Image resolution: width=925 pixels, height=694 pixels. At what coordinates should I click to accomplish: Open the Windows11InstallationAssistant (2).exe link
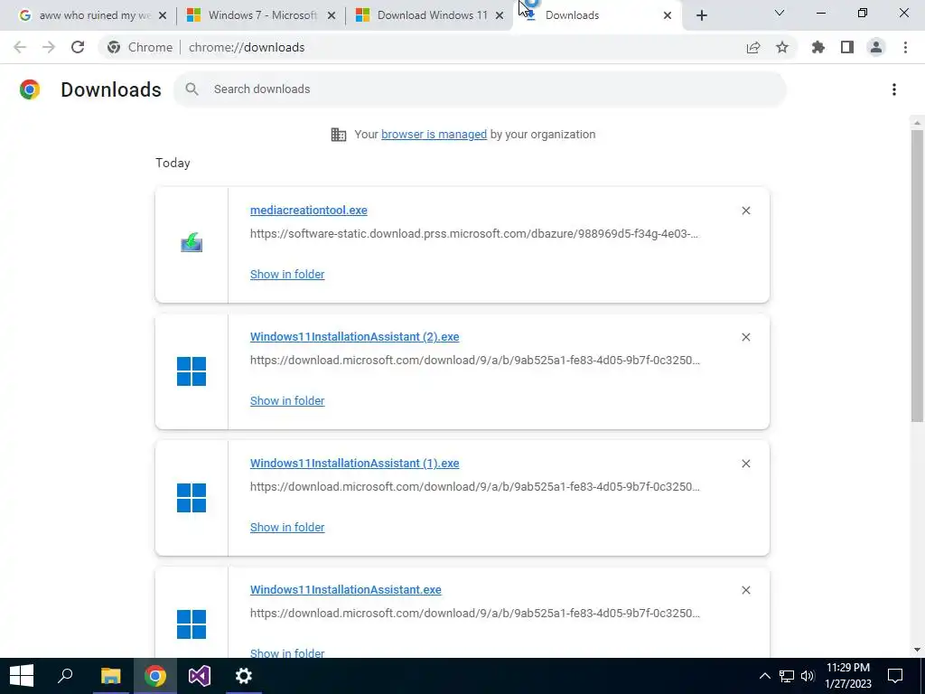tap(354, 336)
